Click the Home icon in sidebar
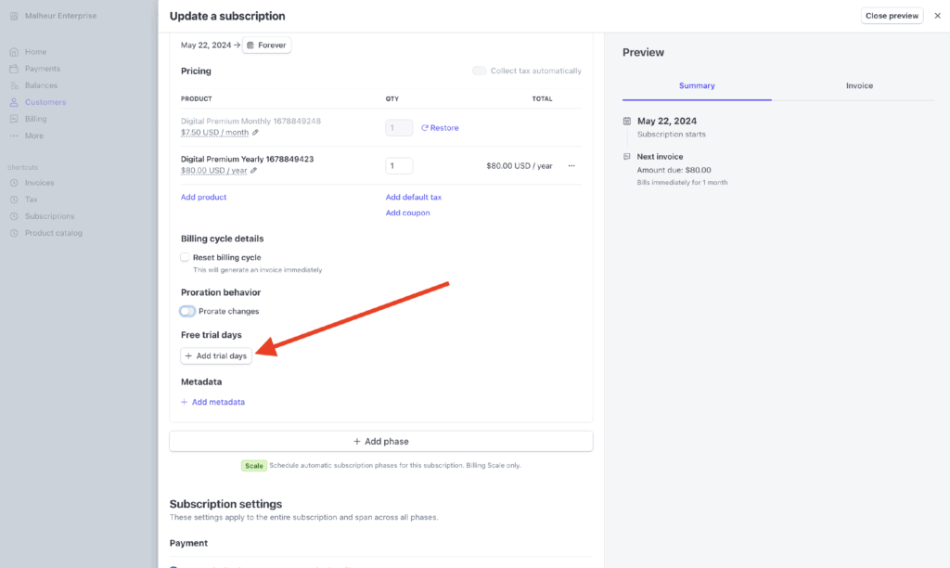950x568 pixels. (14, 52)
